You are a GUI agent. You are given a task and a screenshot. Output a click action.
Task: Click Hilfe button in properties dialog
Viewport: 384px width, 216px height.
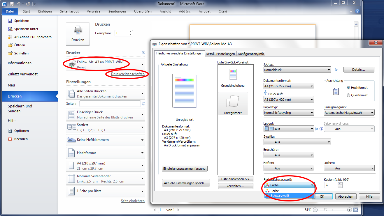tap(369, 196)
